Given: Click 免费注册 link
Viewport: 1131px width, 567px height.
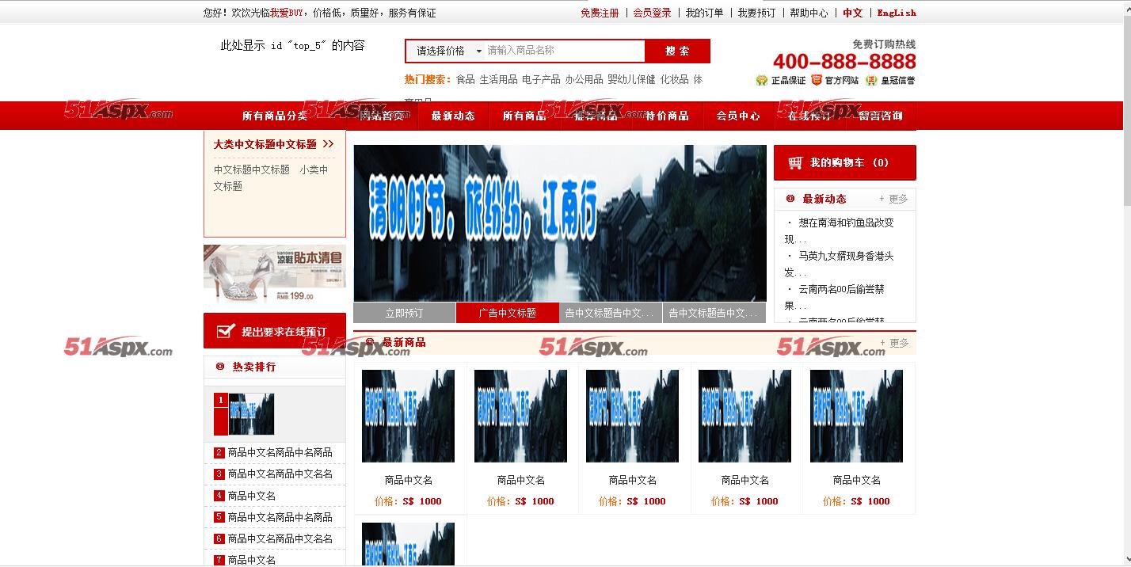Looking at the screenshot, I should [600, 13].
